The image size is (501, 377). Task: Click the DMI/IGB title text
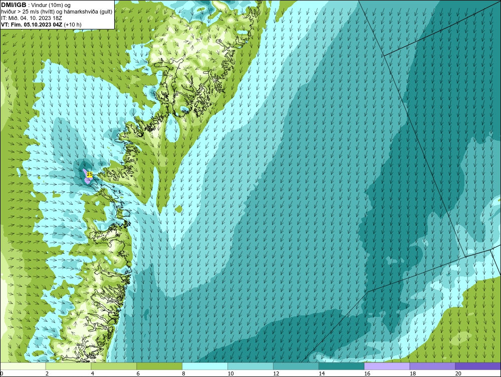14,5
